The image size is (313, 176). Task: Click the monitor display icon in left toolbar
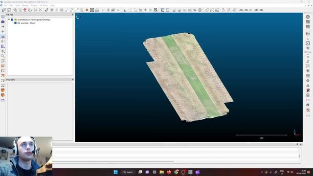3,17
